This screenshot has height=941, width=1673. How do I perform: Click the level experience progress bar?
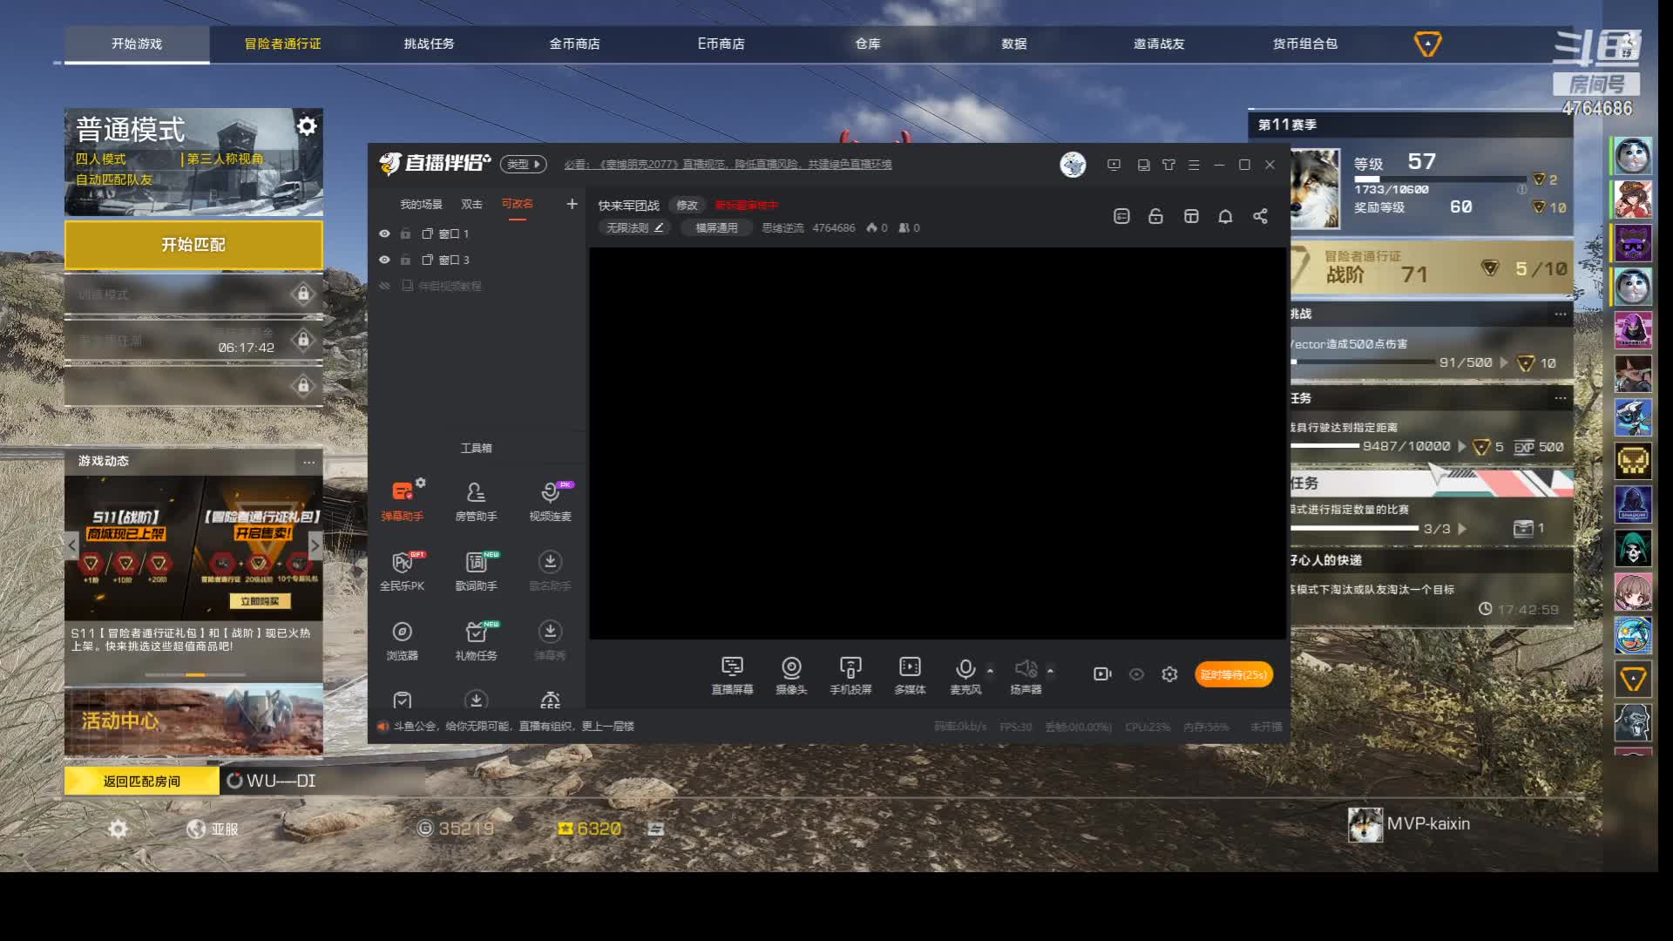click(x=1439, y=179)
